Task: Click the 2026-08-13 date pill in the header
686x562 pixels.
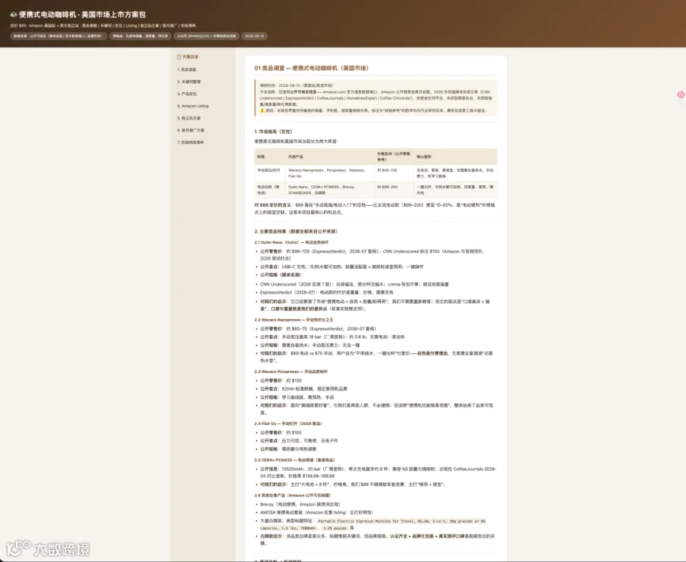Action: click(x=254, y=37)
